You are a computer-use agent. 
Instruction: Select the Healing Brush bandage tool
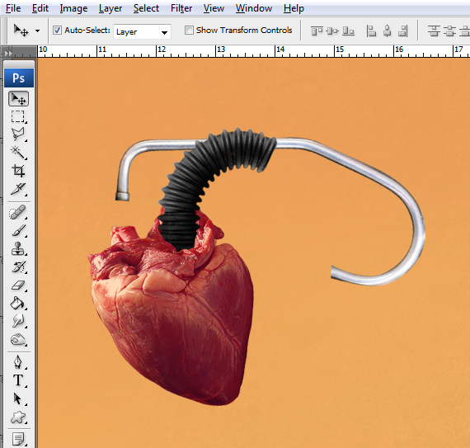tap(18, 212)
